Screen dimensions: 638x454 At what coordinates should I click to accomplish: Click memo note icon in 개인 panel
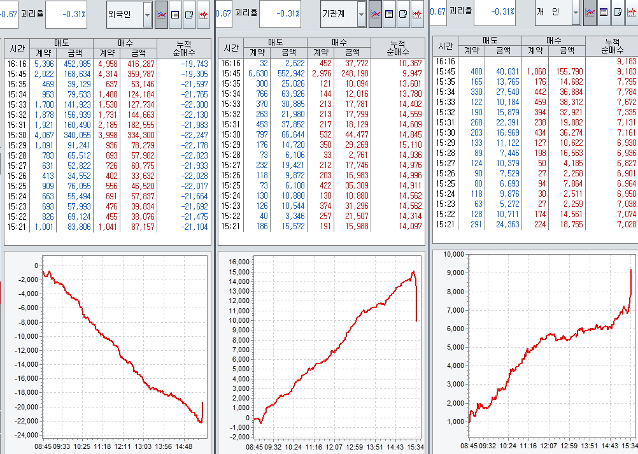point(618,12)
